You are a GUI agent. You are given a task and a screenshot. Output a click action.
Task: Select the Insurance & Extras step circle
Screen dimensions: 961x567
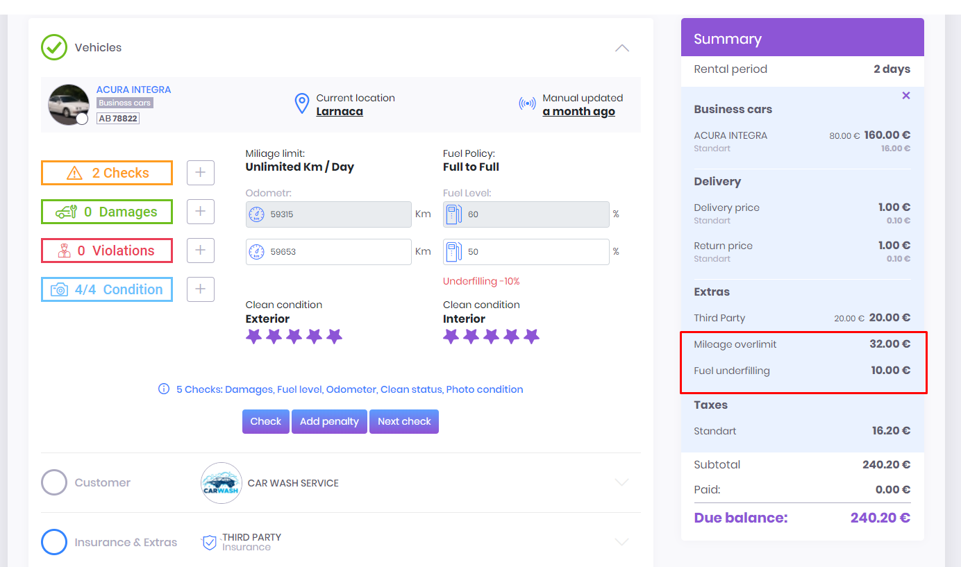54,542
